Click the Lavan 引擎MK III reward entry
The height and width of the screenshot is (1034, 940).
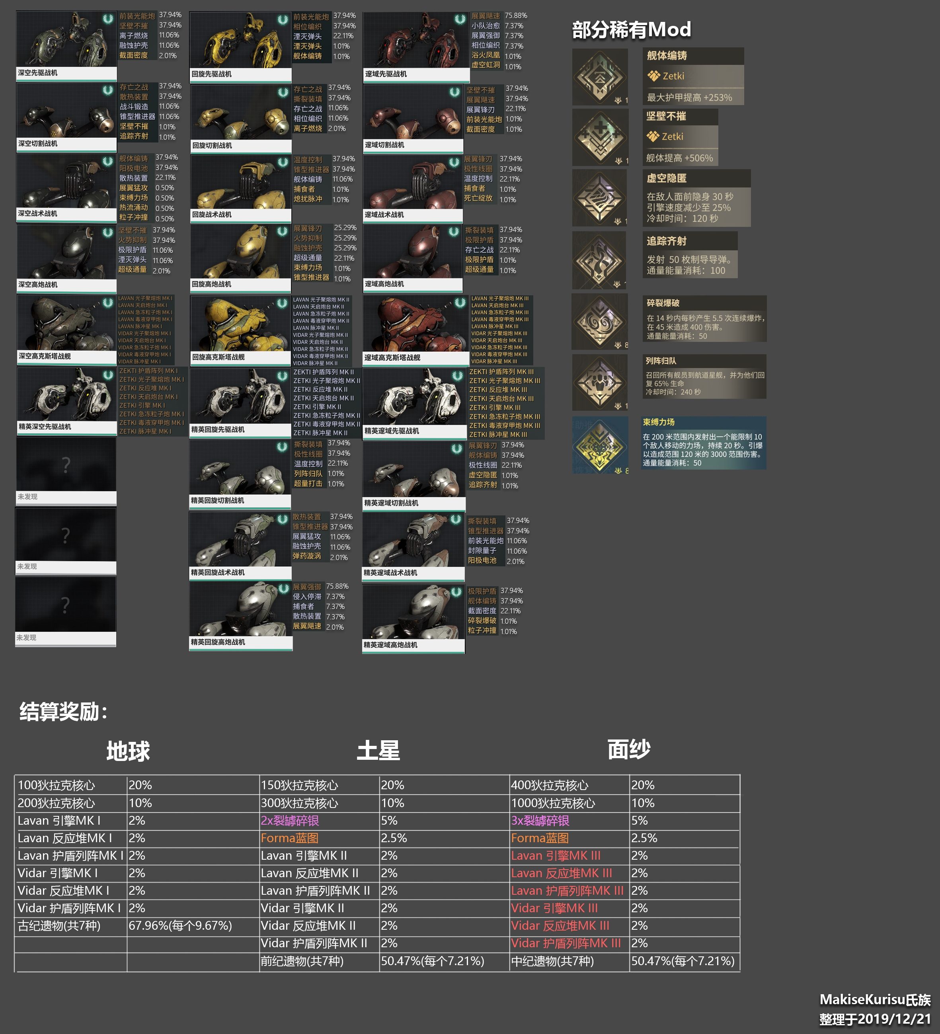(x=556, y=856)
